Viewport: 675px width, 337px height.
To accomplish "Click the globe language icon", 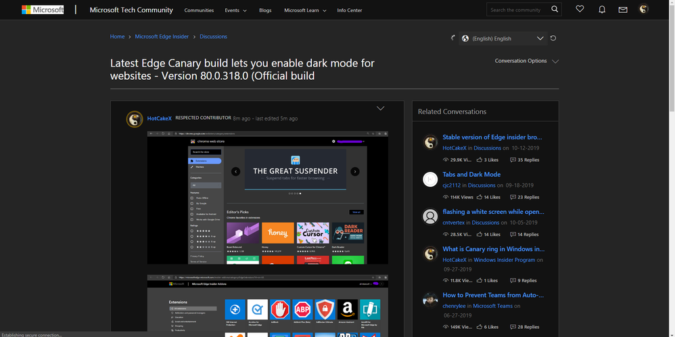I will [465, 39].
